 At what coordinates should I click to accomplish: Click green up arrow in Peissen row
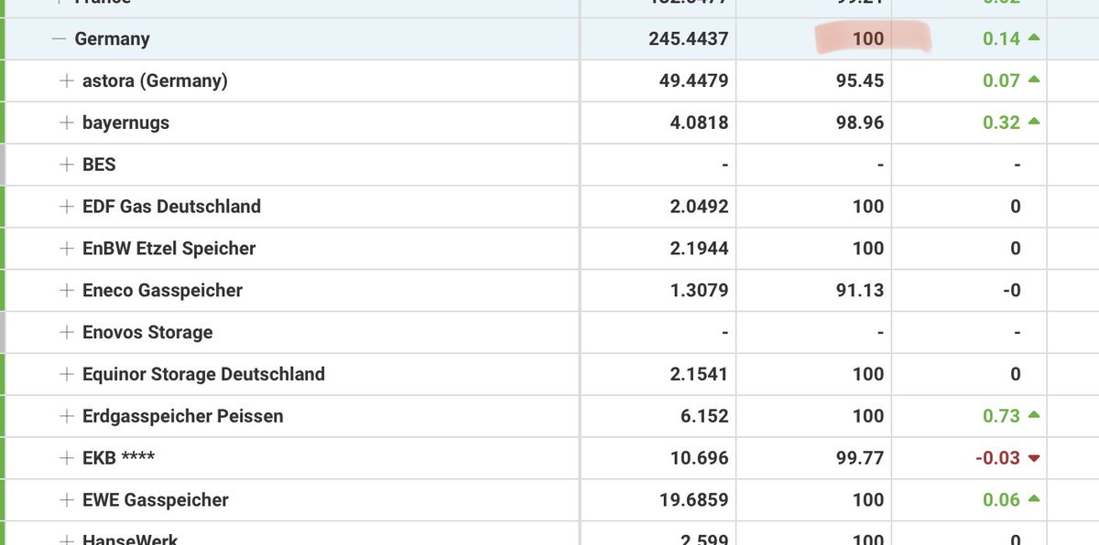pyautogui.click(x=1034, y=415)
